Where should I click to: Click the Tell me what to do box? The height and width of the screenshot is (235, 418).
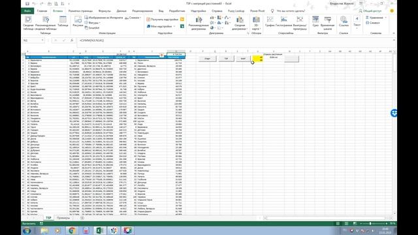(x=289, y=11)
